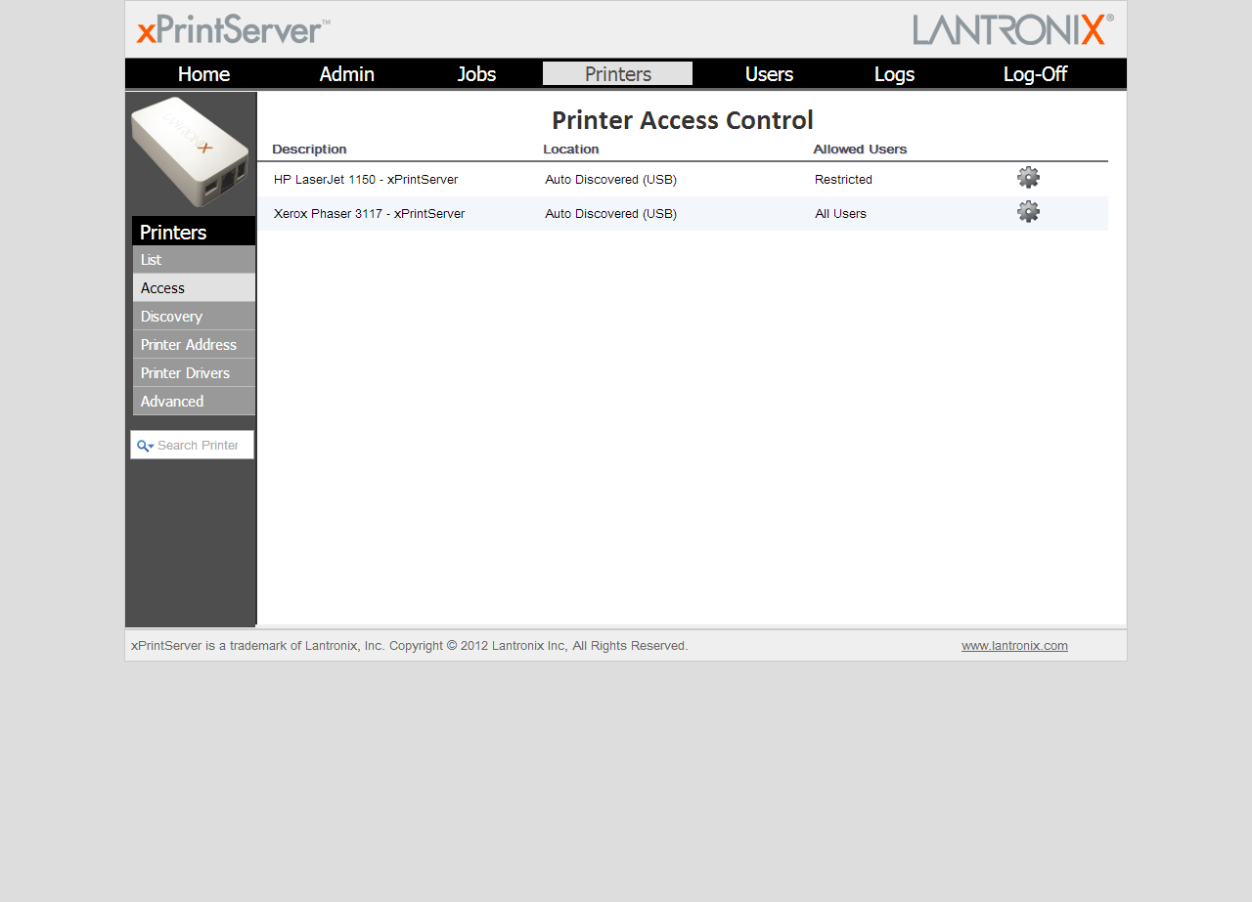Viewport: 1252px width, 902px height.
Task: Select the Printers tab
Action: [x=618, y=74]
